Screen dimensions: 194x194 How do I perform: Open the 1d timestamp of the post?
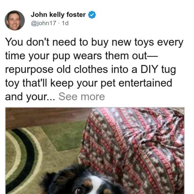[x=65, y=23]
